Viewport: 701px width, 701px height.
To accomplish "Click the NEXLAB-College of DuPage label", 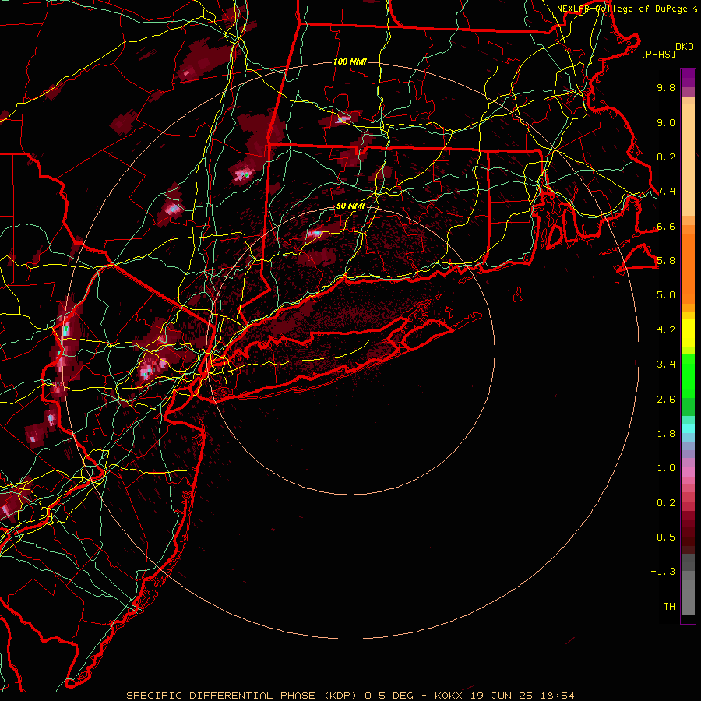I will click(x=623, y=9).
